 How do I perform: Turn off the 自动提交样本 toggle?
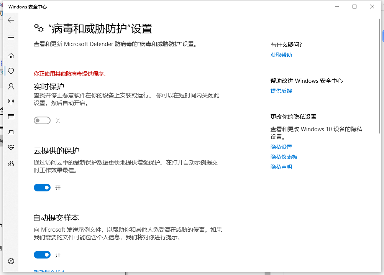pos(42,255)
